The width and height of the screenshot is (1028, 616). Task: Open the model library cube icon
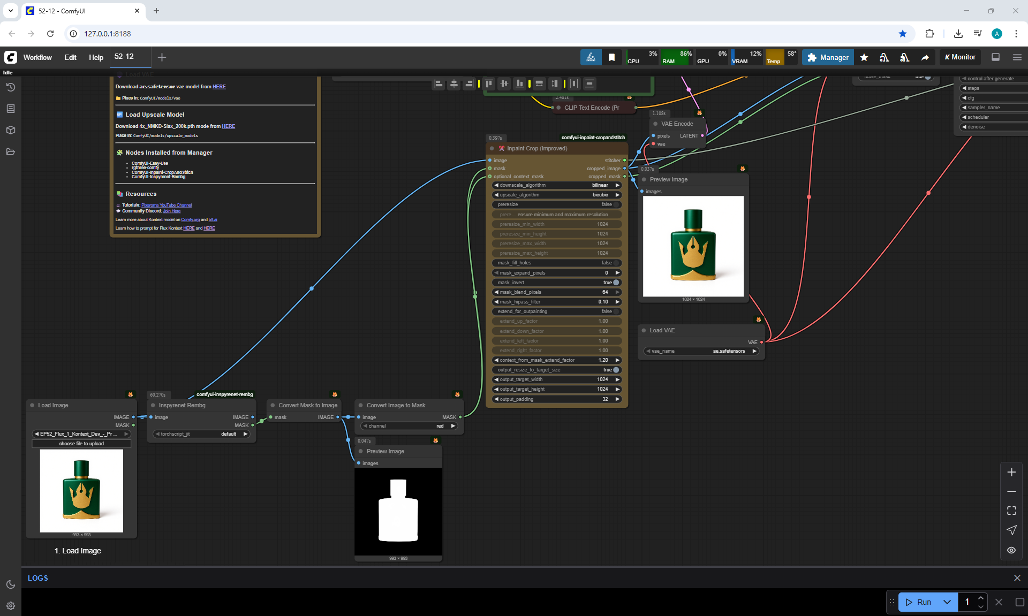[x=10, y=130]
